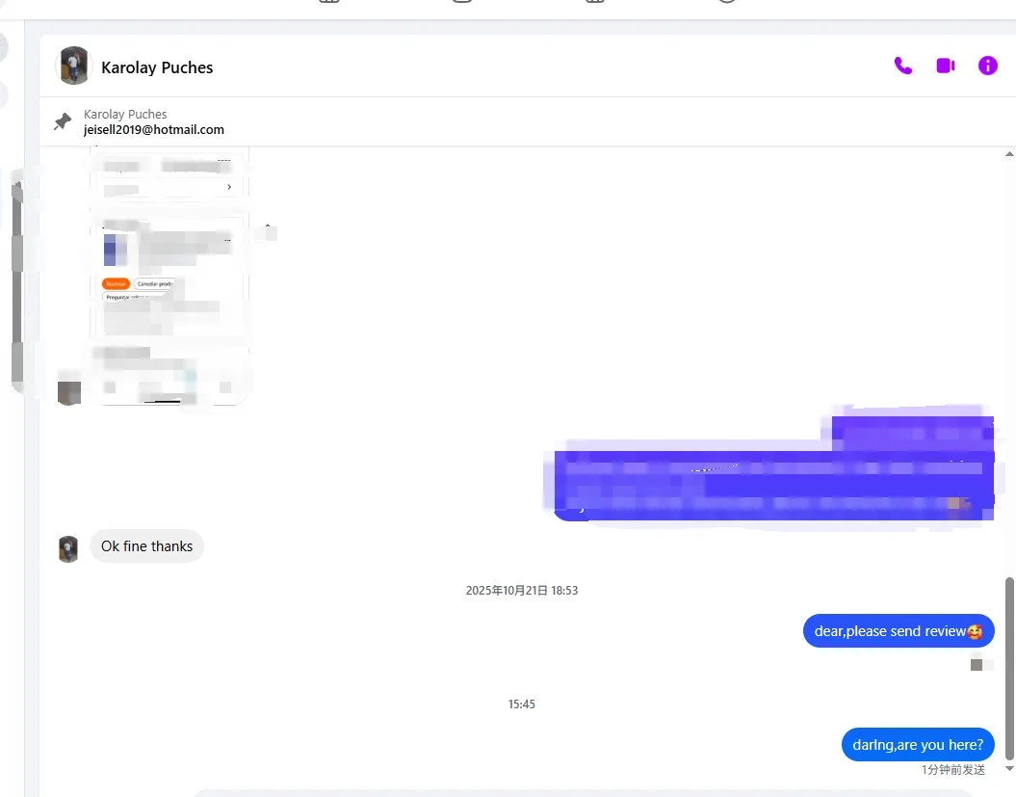Click the scroll down arrow of chat
Viewport: 1016px width, 797px height.
point(1009,769)
